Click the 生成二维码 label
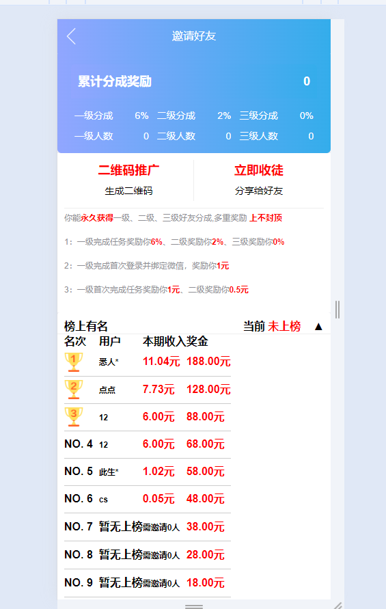Image resolution: width=386 pixels, height=609 pixels. point(128,191)
